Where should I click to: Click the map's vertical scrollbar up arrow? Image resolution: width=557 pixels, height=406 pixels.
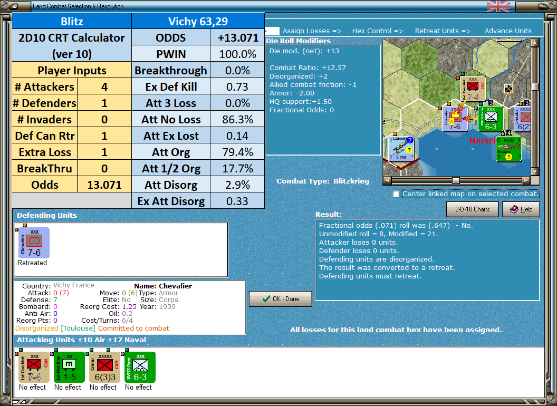535,43
